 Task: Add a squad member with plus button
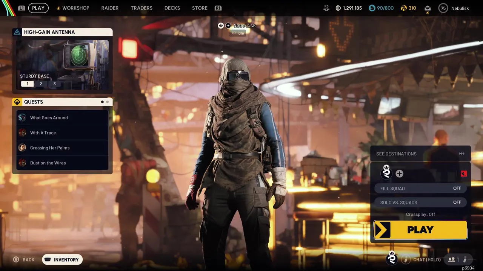[x=399, y=174]
